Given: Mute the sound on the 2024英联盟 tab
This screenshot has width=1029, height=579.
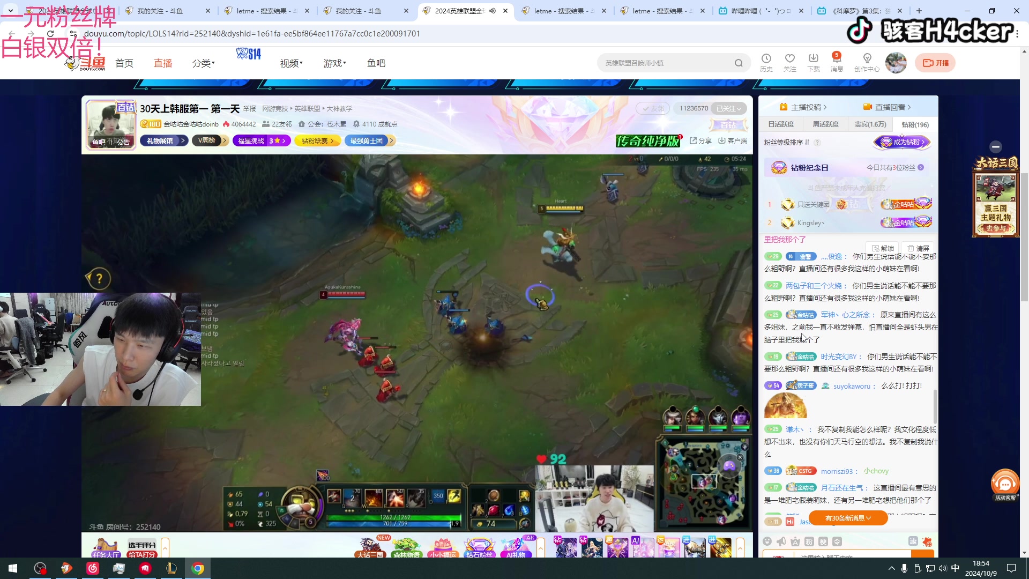Looking at the screenshot, I should tap(493, 11).
